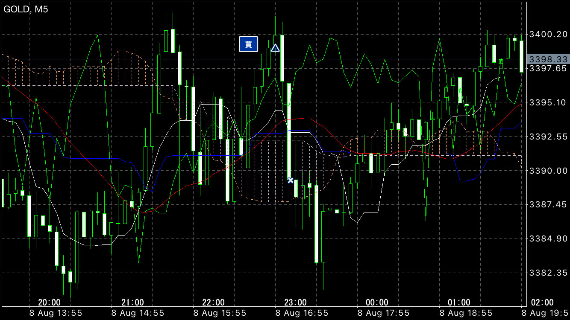The height and width of the screenshot is (320, 570).
Task: Click the 8 Aug 14:55 date label
Action: click(138, 314)
